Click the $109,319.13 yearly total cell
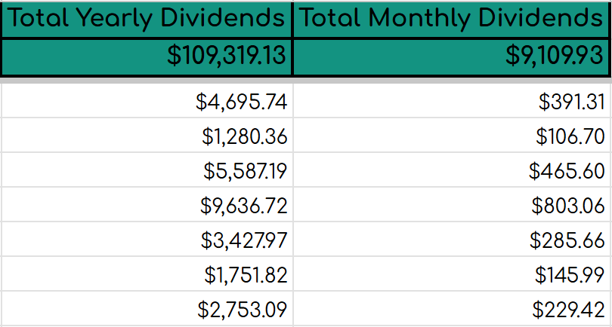This screenshot has width=612, height=327. point(147,56)
